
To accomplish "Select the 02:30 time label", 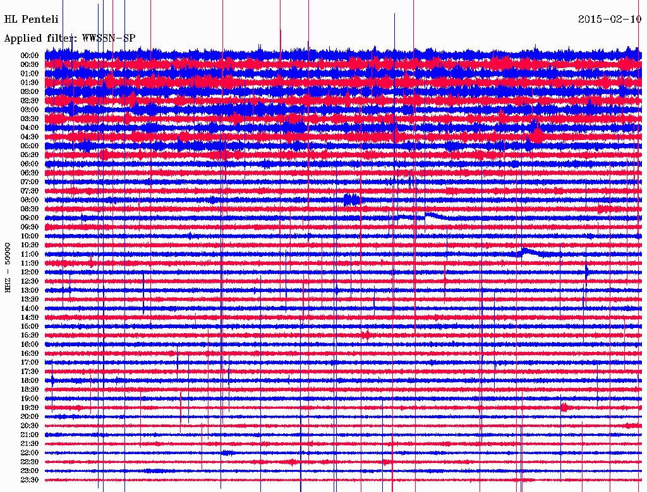I will coord(30,100).
